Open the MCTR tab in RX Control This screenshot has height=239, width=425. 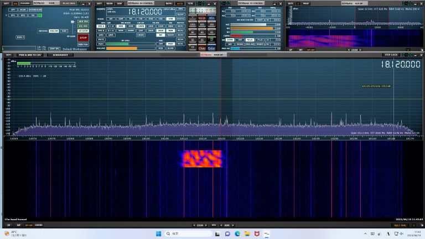(x=179, y=3)
